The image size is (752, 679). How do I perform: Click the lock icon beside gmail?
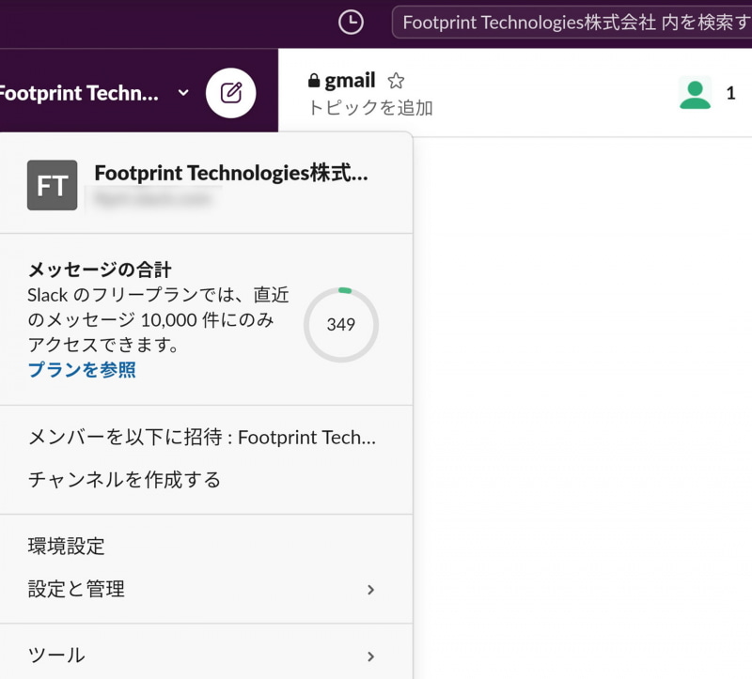coord(314,81)
